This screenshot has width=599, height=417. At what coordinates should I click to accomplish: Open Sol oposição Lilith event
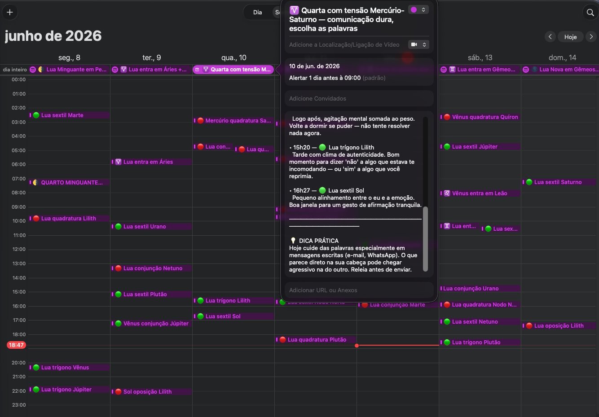(152, 392)
